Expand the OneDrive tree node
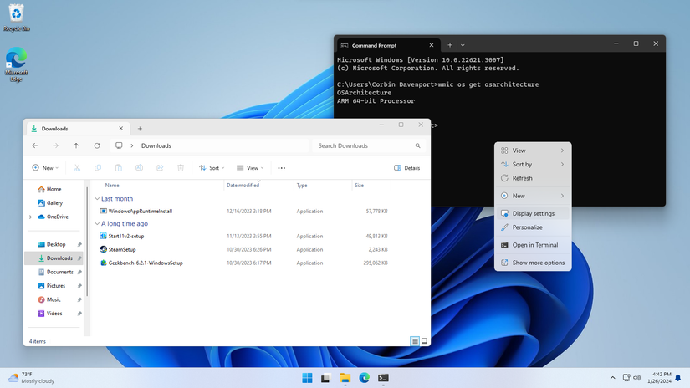This screenshot has width=690, height=388. coord(30,217)
